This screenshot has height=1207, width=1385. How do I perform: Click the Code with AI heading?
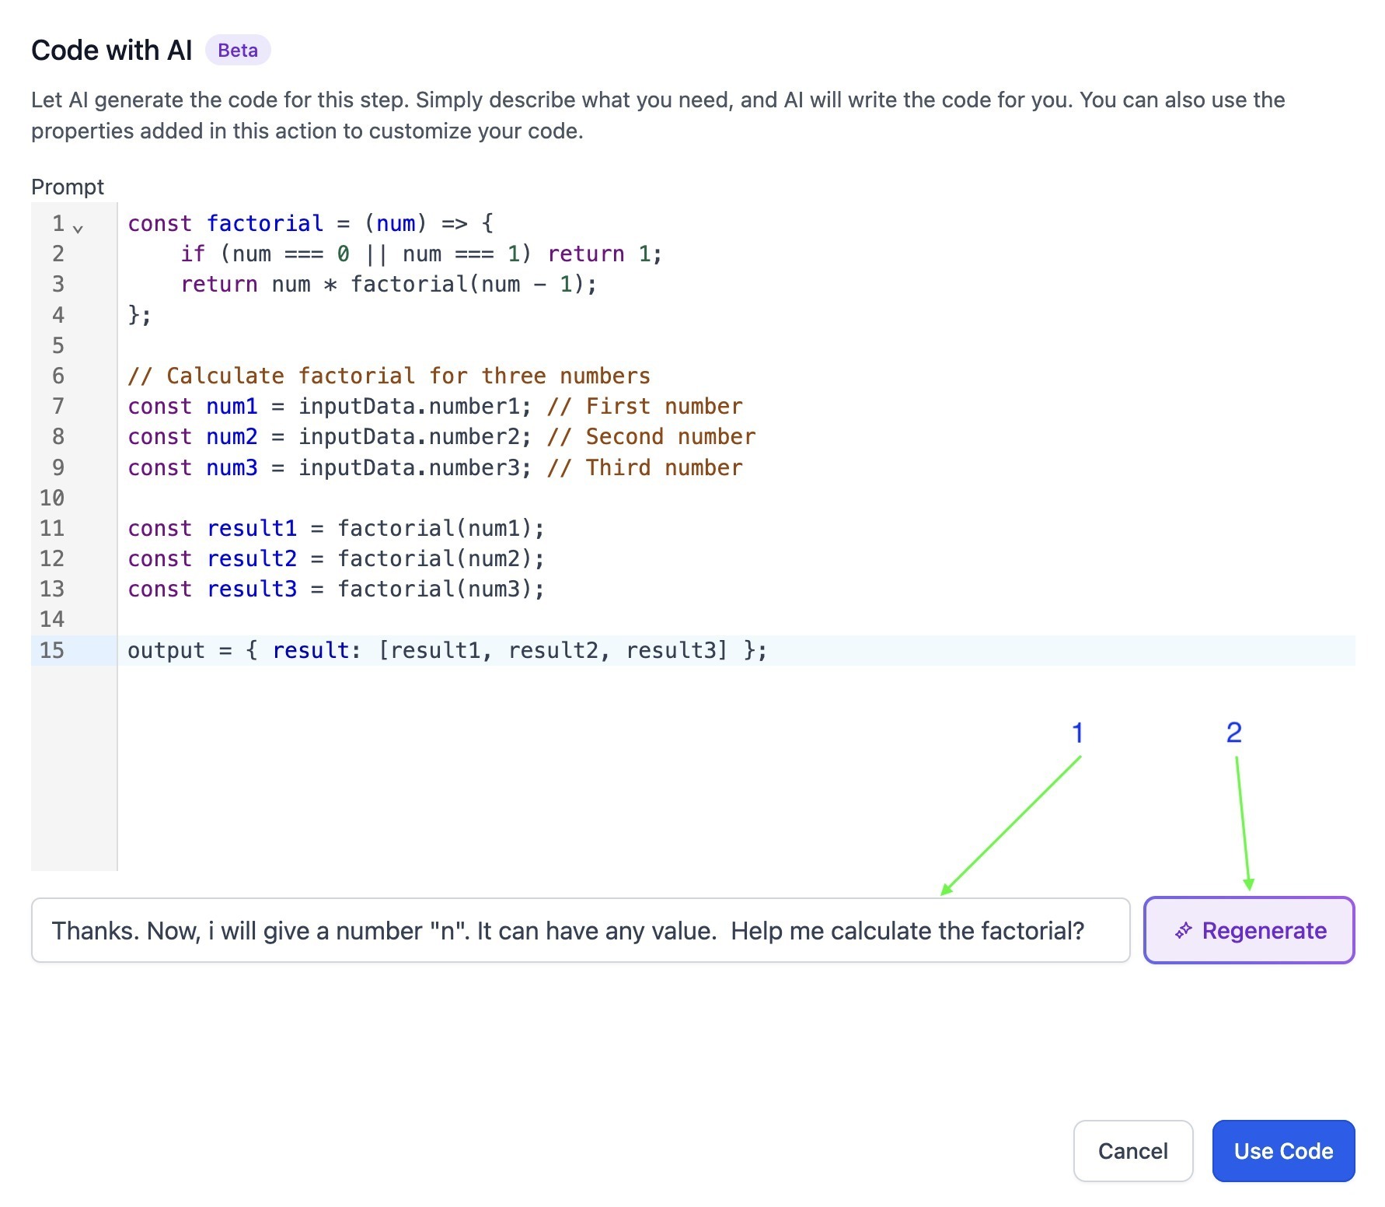click(111, 51)
